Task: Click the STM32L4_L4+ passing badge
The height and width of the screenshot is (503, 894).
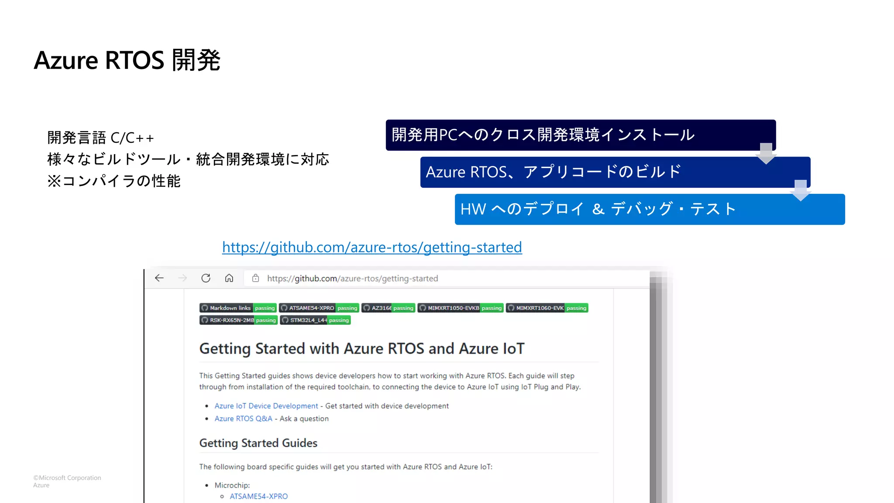Action: click(x=316, y=320)
